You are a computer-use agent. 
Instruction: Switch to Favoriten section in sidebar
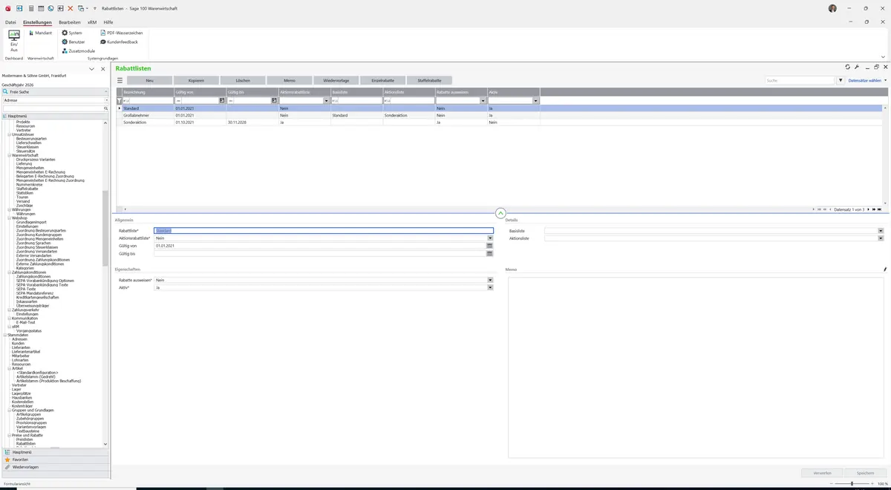[55, 460]
